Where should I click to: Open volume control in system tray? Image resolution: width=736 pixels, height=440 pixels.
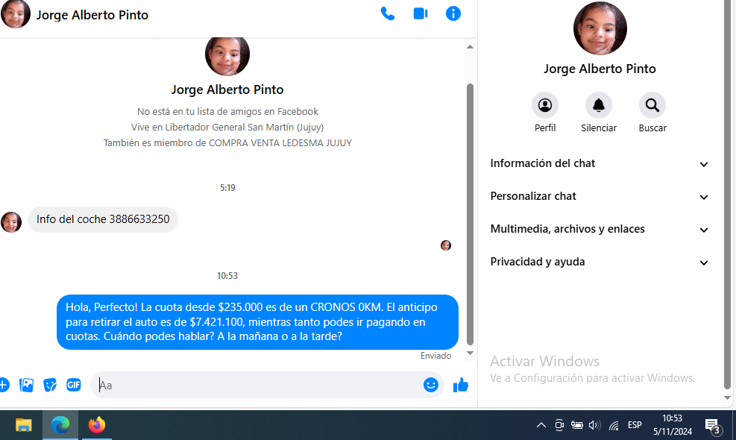tap(595, 425)
